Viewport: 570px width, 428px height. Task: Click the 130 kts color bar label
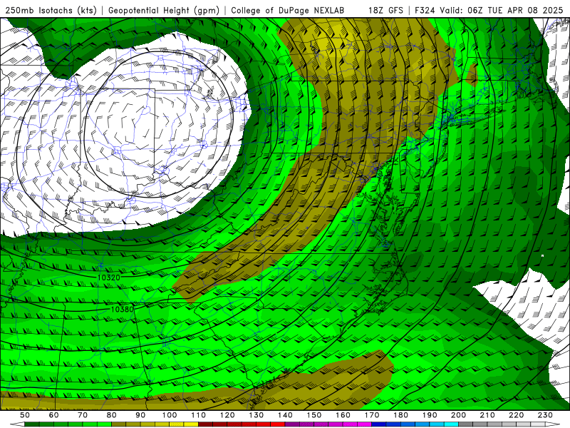(256, 415)
